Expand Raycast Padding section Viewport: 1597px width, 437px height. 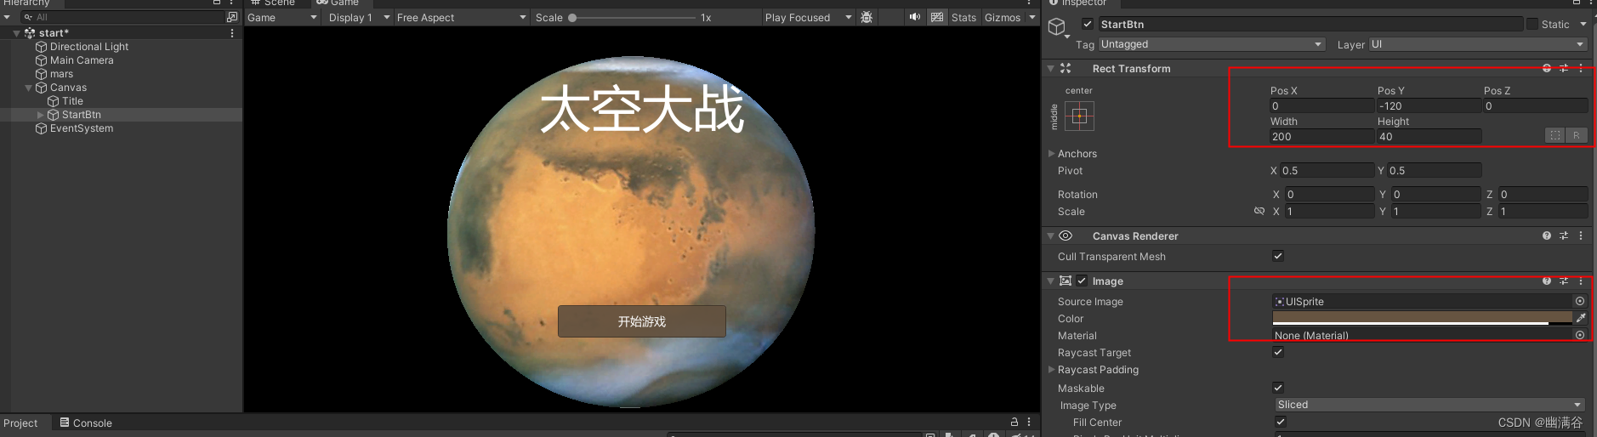1051,369
